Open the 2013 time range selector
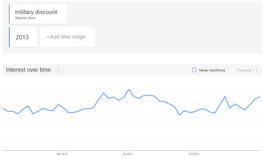Image resolution: width=263 pixels, height=159 pixels. [x=23, y=37]
